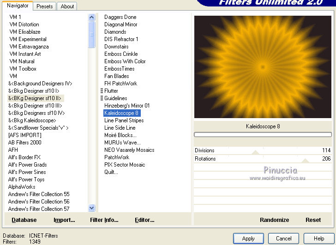Choose Hinzeberg's Mirror 01 filter
The image size is (336, 245).
[127, 106]
